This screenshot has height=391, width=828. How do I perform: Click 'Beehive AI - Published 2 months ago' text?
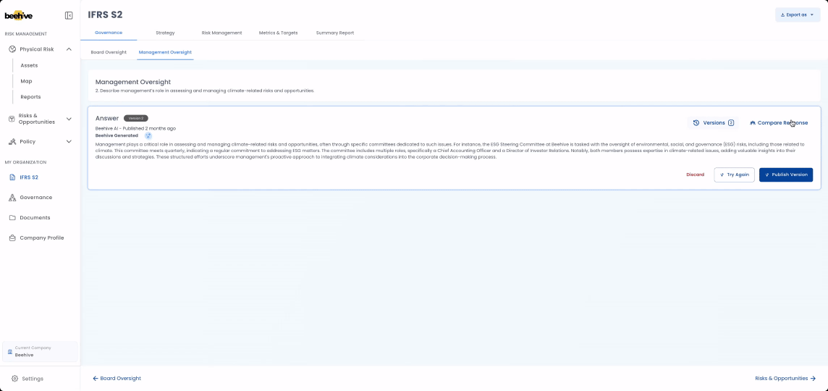tap(135, 128)
